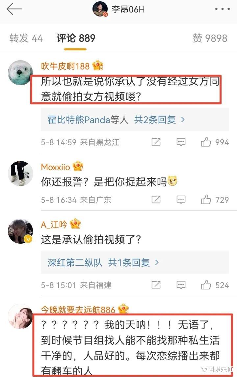Reply to the A_江吟 comment with the chat icon
This screenshot has height=377, width=237.
pos(181,285)
